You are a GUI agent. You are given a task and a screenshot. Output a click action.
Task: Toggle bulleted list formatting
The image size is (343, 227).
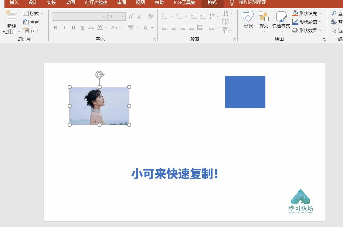[x=164, y=16]
